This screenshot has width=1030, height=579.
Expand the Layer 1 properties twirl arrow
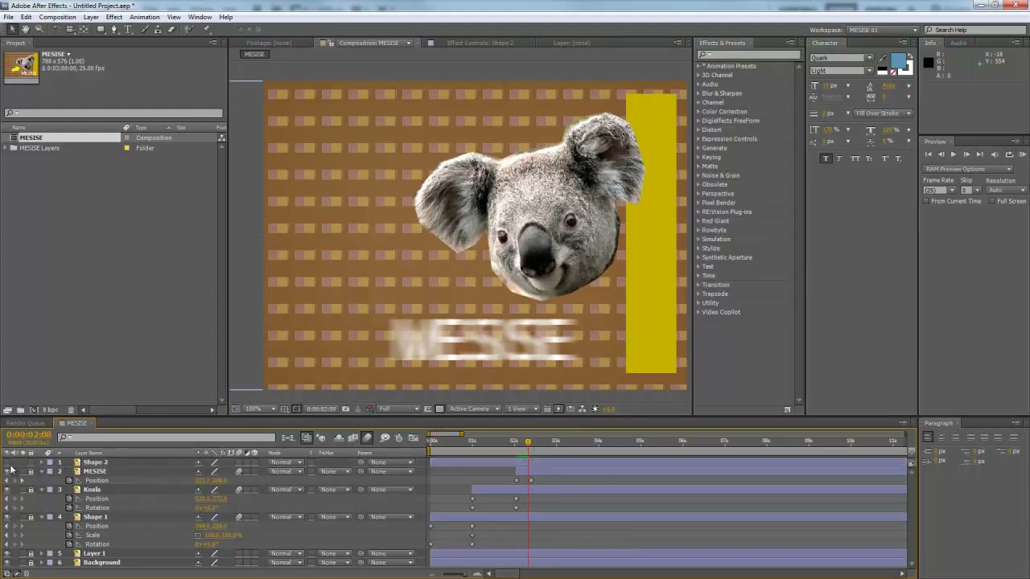tap(41, 553)
